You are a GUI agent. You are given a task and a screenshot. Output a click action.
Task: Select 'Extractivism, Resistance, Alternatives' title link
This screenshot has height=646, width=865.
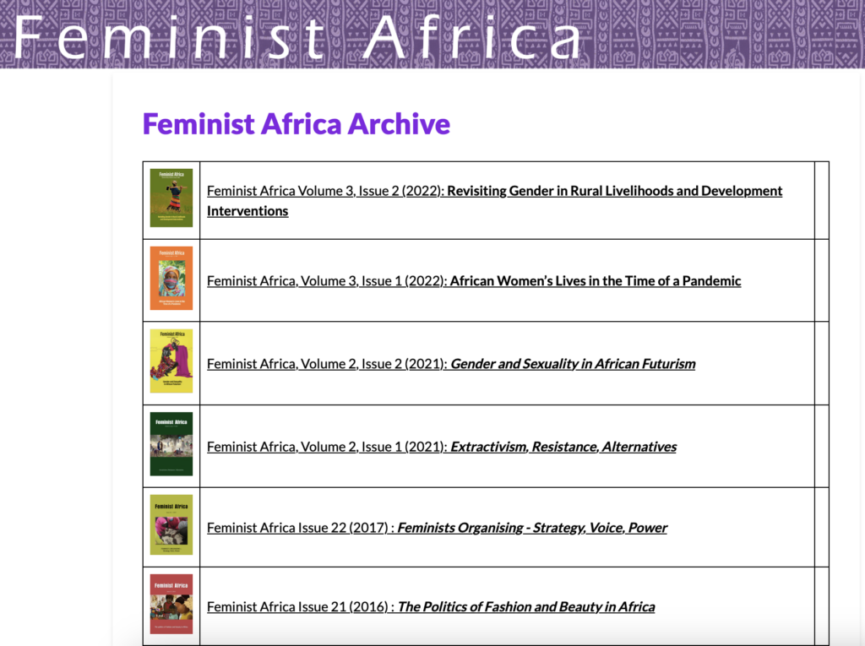[x=563, y=447]
